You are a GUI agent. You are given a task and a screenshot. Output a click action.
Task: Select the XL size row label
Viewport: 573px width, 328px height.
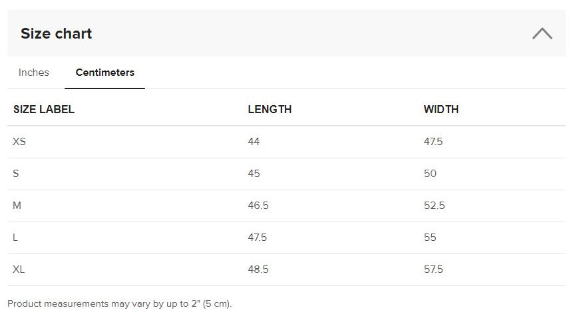coord(19,269)
